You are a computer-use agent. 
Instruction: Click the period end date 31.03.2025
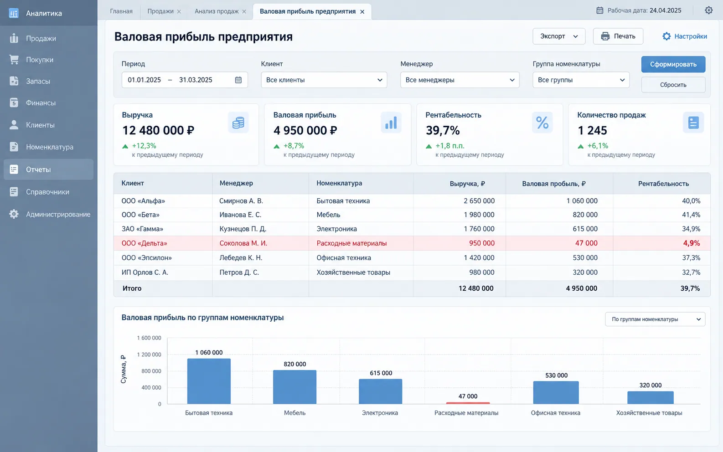pos(196,80)
